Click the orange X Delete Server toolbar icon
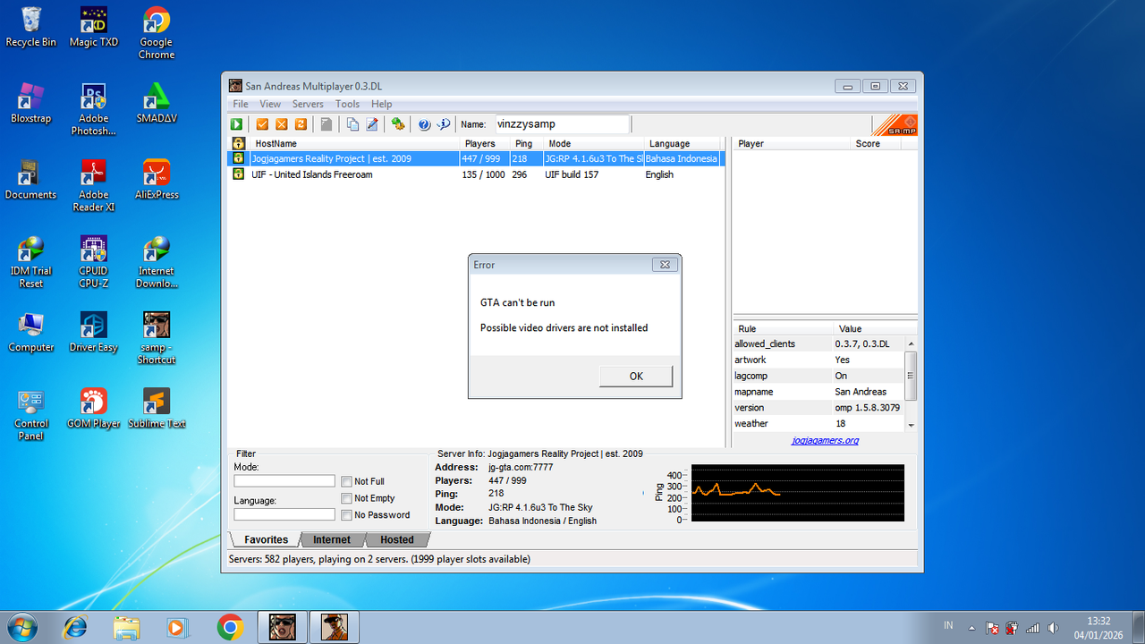The width and height of the screenshot is (1145, 644). 282,124
